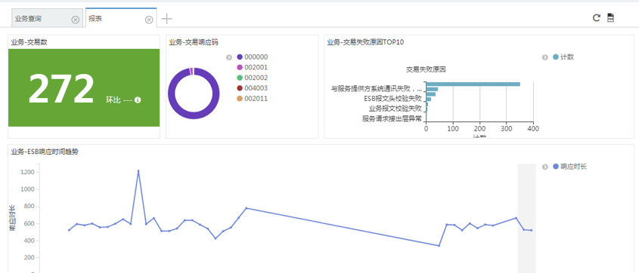
Task: Switch to the 业务查询 tab
Action: coord(48,19)
